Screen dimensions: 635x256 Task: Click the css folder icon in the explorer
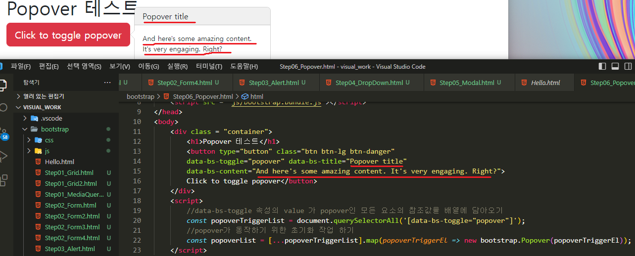38,140
